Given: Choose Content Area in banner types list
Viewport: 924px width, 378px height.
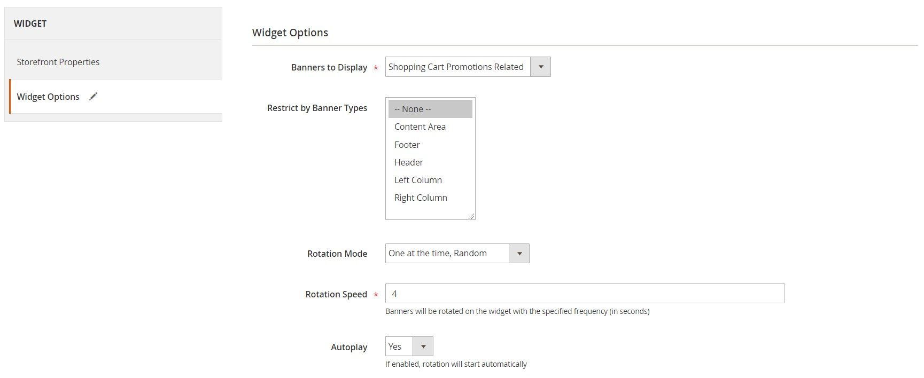Looking at the screenshot, I should tap(420, 127).
